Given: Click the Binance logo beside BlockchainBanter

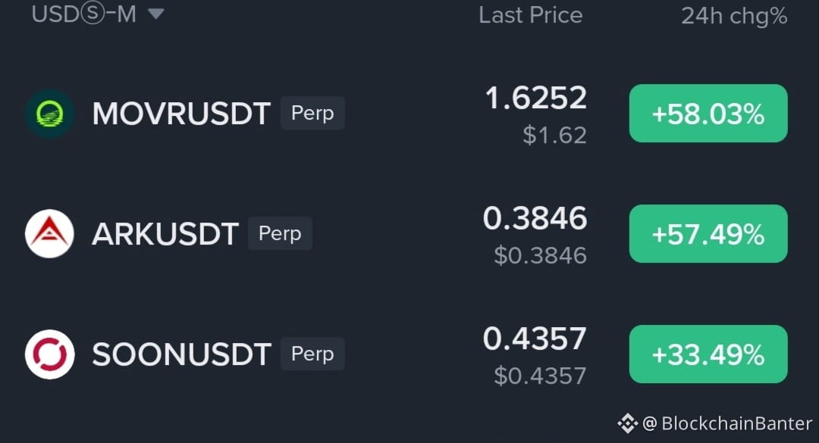Looking at the screenshot, I should pos(627,423).
